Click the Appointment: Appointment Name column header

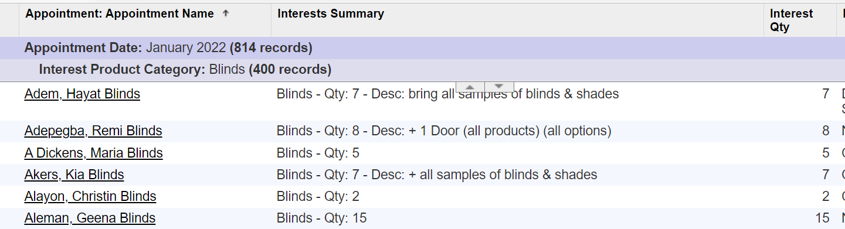coord(120,13)
